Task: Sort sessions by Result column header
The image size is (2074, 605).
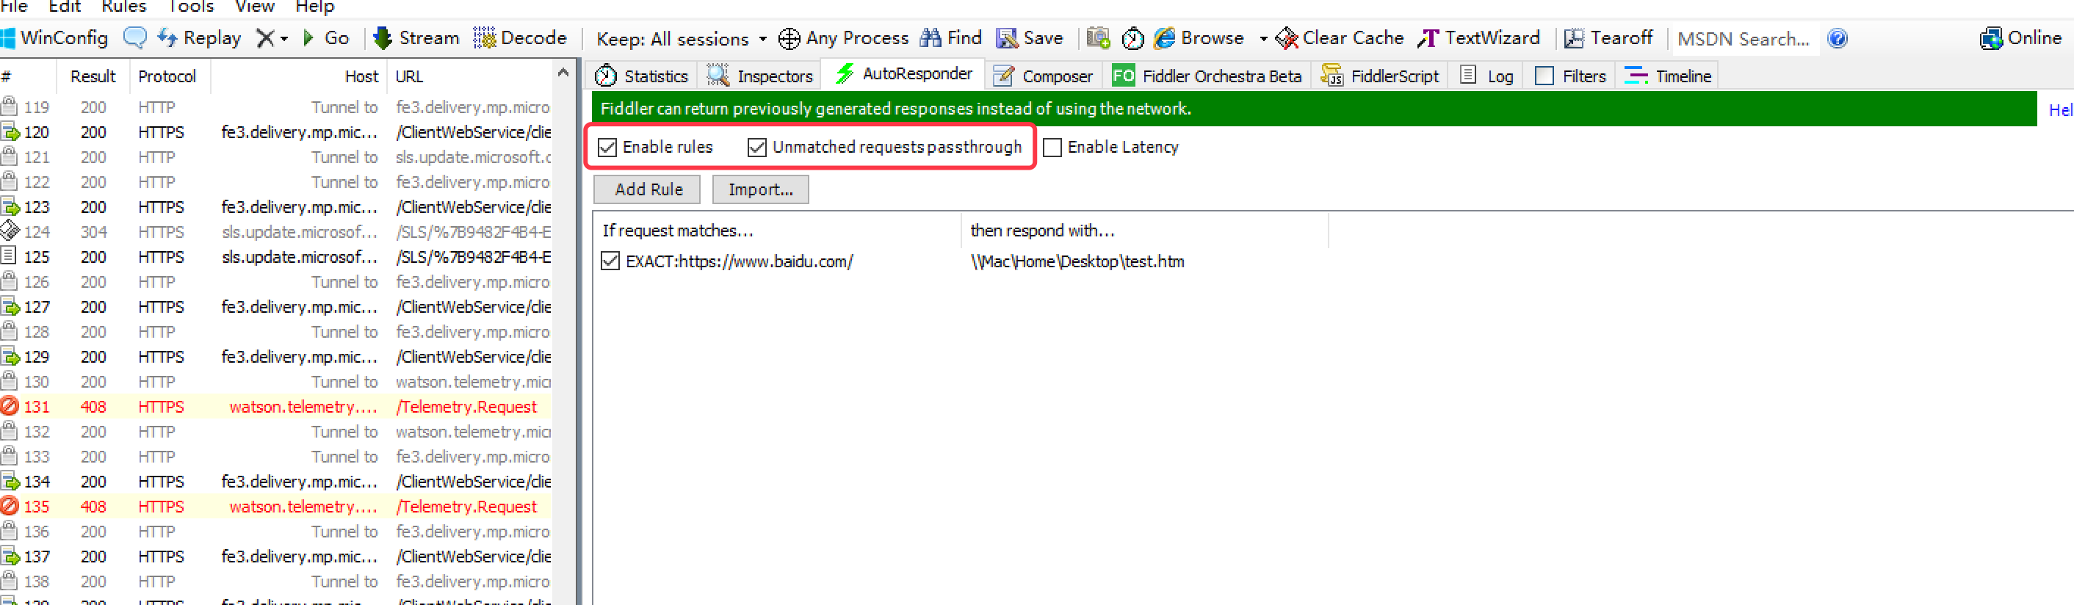Action: click(x=93, y=76)
